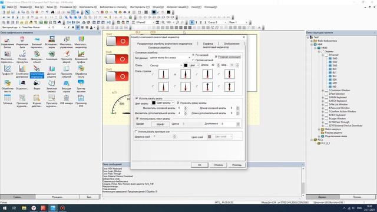Select the Временной график element icon
377x212 pixels.
pos(81,57)
